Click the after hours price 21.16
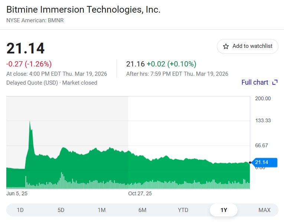This screenshot has width=284, height=222. pos(136,64)
